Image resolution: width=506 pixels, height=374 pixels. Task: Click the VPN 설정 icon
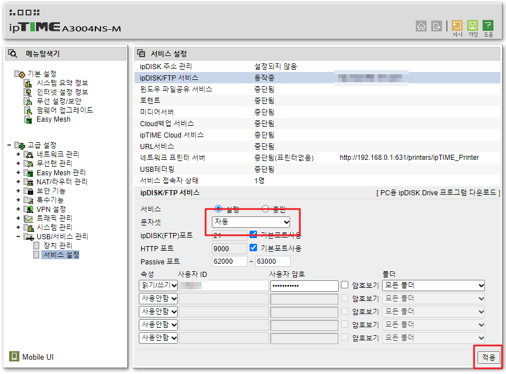[x=29, y=210]
